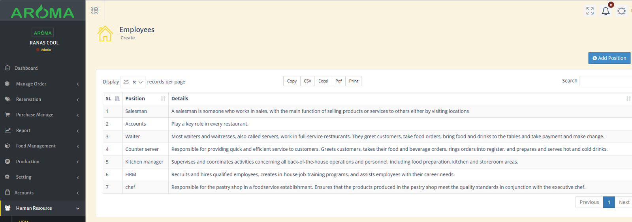
Task: Go to the Next page
Action: [x=624, y=202]
